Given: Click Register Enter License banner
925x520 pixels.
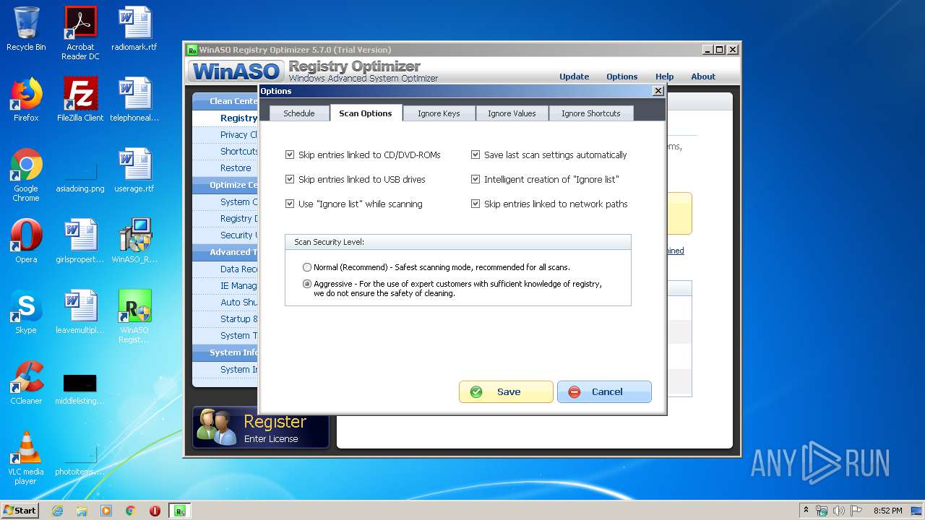Looking at the screenshot, I should pos(261,428).
